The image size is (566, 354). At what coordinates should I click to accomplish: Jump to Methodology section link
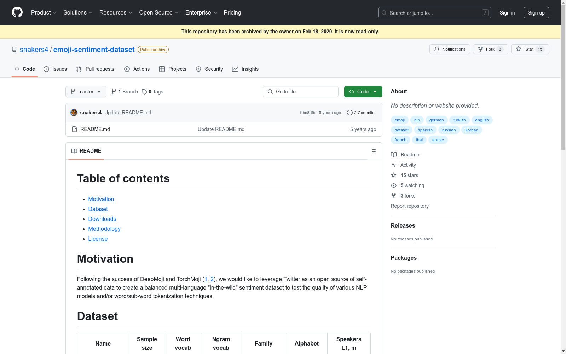click(x=104, y=229)
